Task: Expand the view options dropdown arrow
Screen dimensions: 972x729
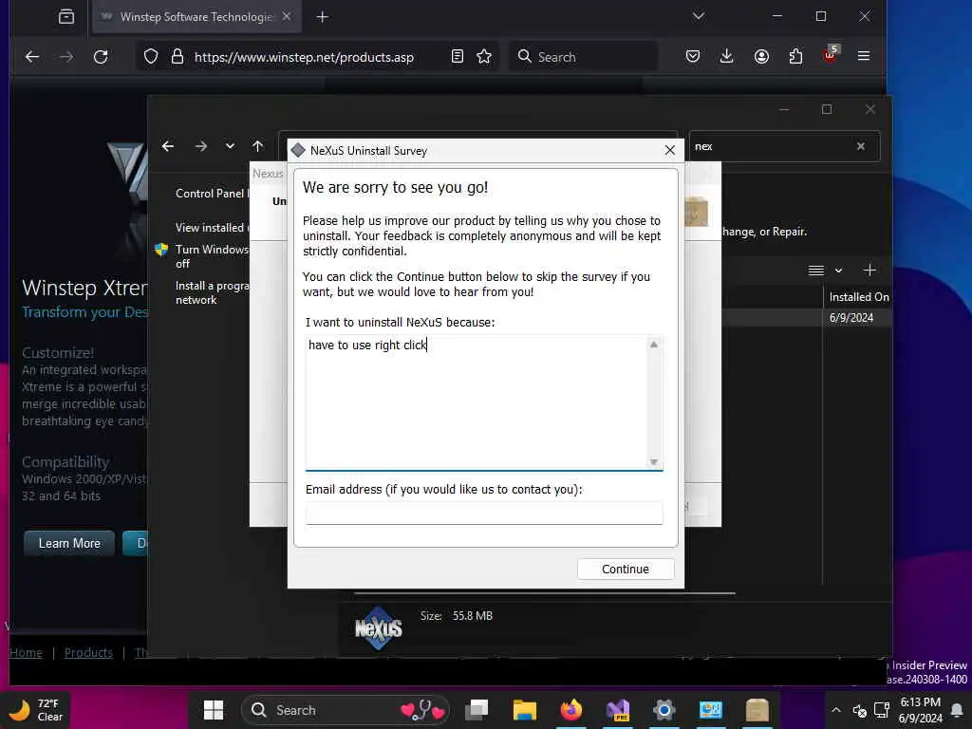Action: point(838,271)
